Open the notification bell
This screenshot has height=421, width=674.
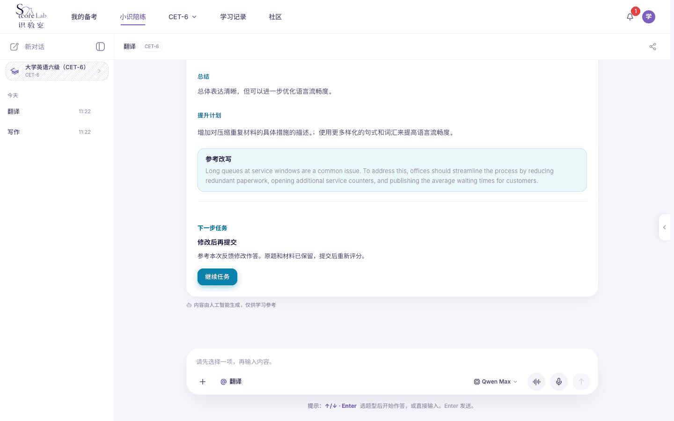point(630,17)
